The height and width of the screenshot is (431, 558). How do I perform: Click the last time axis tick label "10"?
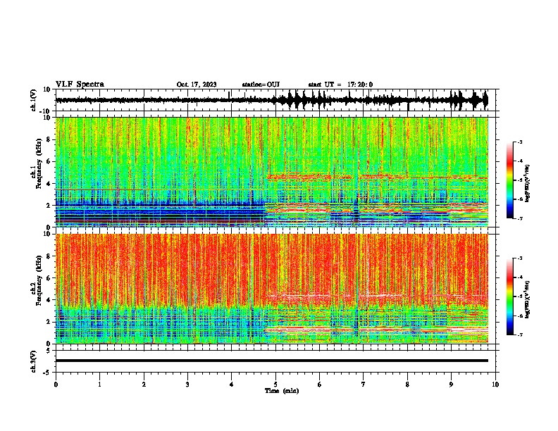(x=495, y=384)
